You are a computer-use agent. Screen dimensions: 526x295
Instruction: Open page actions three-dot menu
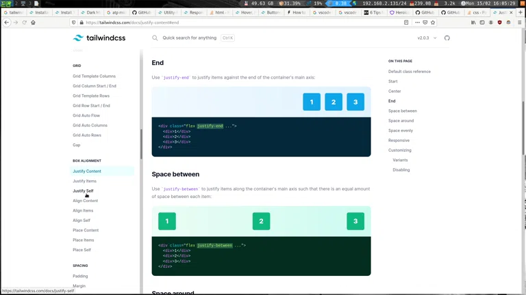pos(417,23)
